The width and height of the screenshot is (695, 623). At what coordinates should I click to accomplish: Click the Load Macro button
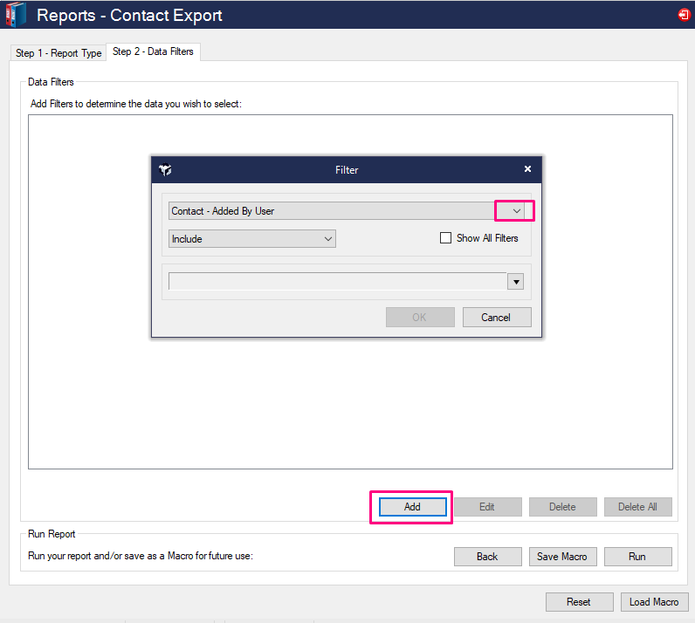(x=654, y=602)
